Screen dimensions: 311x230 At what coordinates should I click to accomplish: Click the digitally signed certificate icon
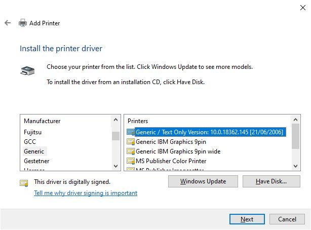point(24,183)
